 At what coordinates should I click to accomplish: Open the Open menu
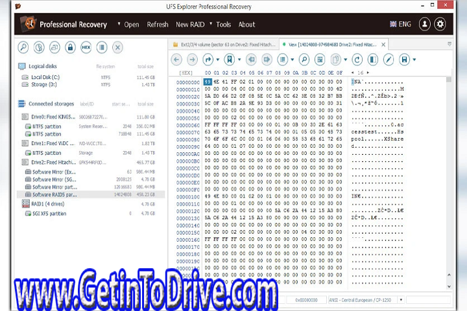(131, 25)
